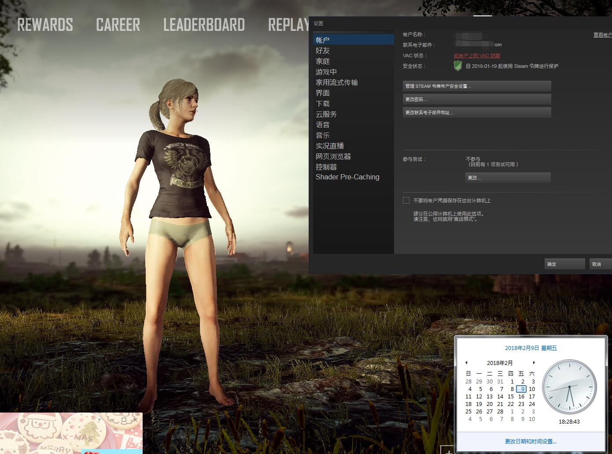Viewport: 612px width, 454px height.
Task: Click the 取消 button in settings
Action: [x=601, y=264]
